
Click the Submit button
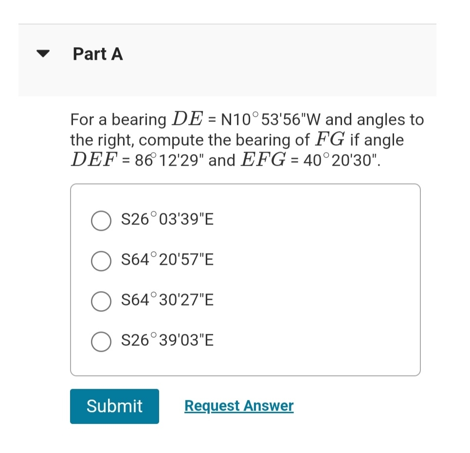[114, 406]
